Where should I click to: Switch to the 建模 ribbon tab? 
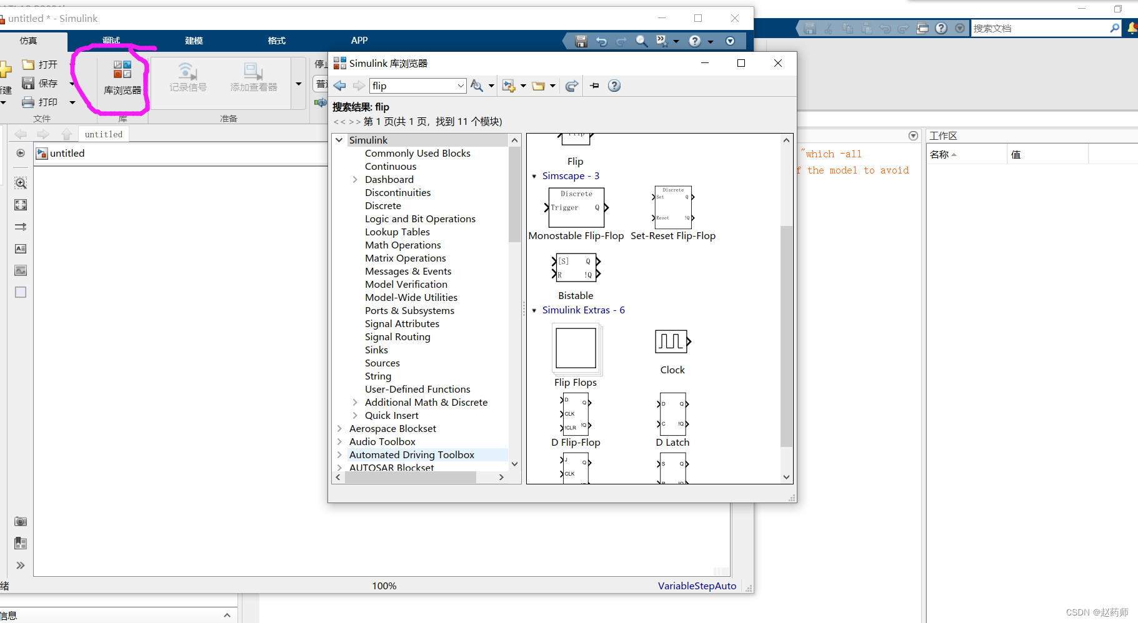tap(194, 41)
